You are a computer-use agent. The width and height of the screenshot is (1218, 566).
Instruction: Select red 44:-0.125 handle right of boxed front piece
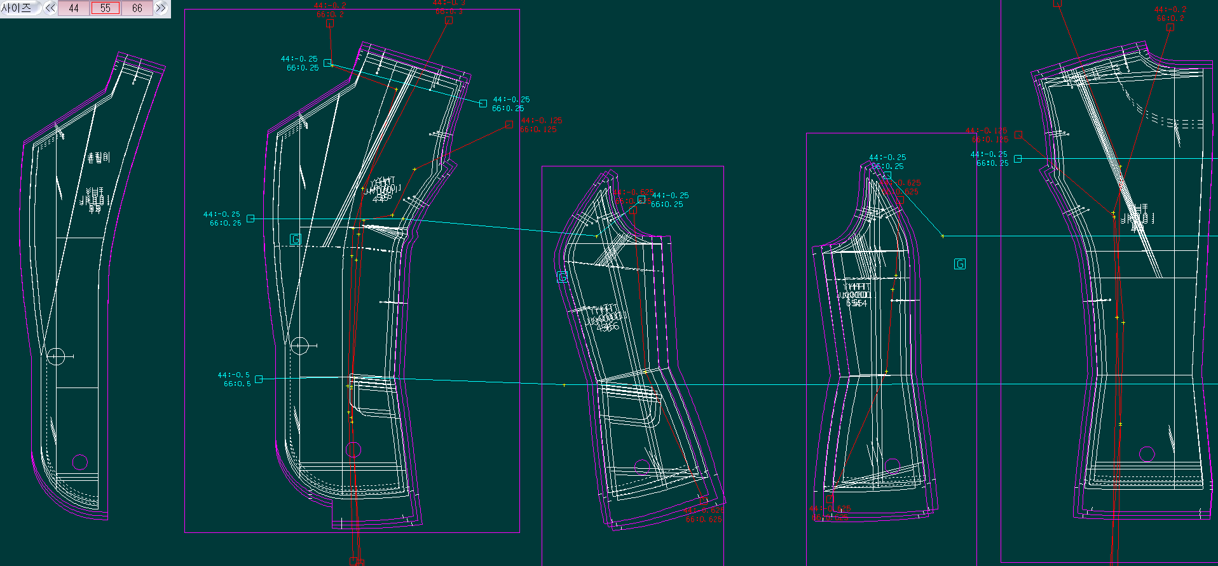(509, 125)
